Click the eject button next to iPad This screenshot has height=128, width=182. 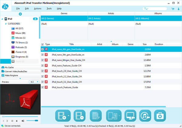pos(35,19)
